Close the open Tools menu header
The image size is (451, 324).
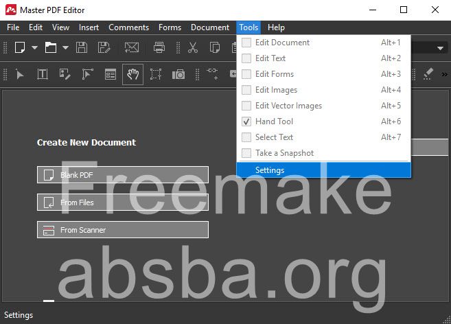click(x=248, y=27)
